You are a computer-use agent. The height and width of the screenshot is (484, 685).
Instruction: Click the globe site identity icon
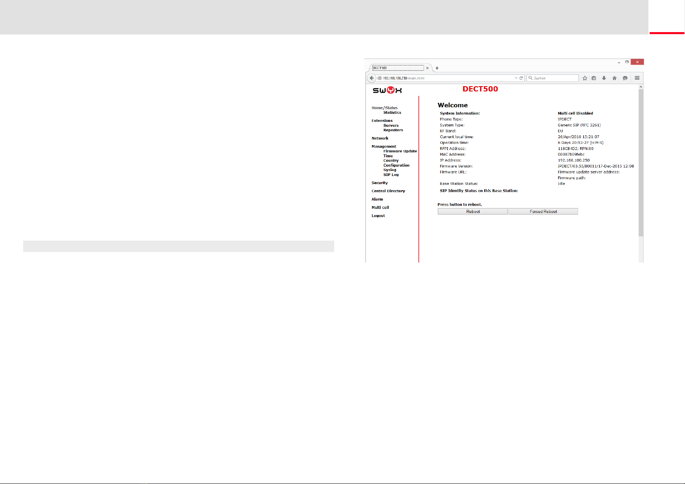pyautogui.click(x=379, y=78)
